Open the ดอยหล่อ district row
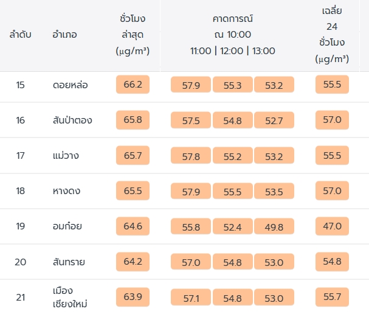This screenshot has height=314, width=369. click(71, 85)
